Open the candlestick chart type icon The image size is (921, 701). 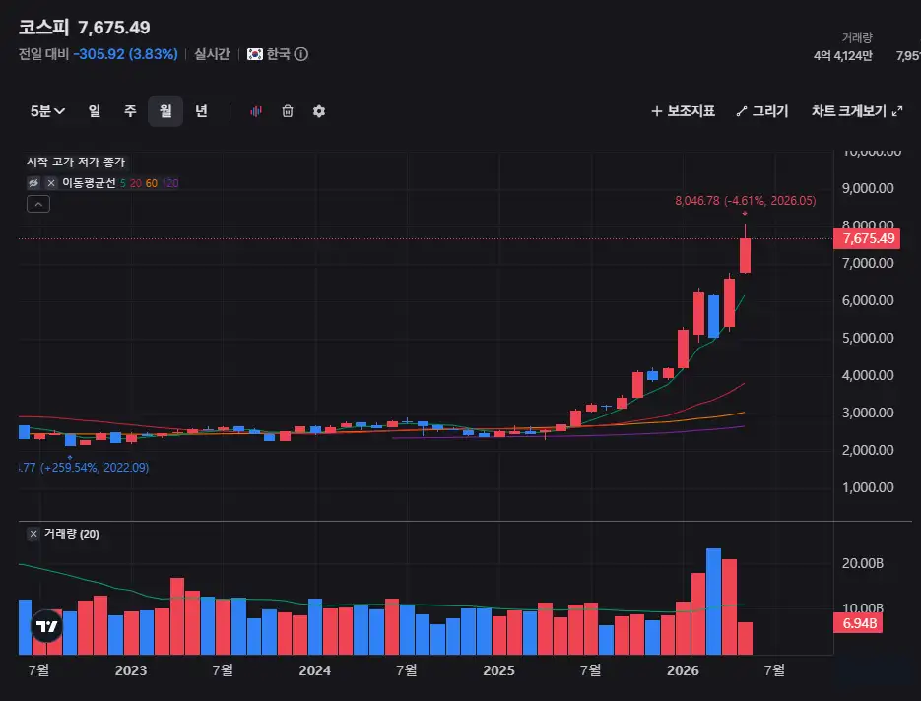256,111
